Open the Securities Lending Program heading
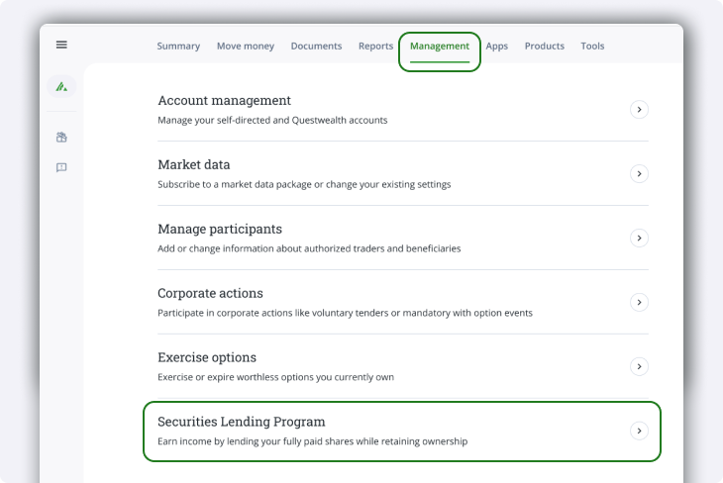This screenshot has height=483, width=723. point(242,422)
